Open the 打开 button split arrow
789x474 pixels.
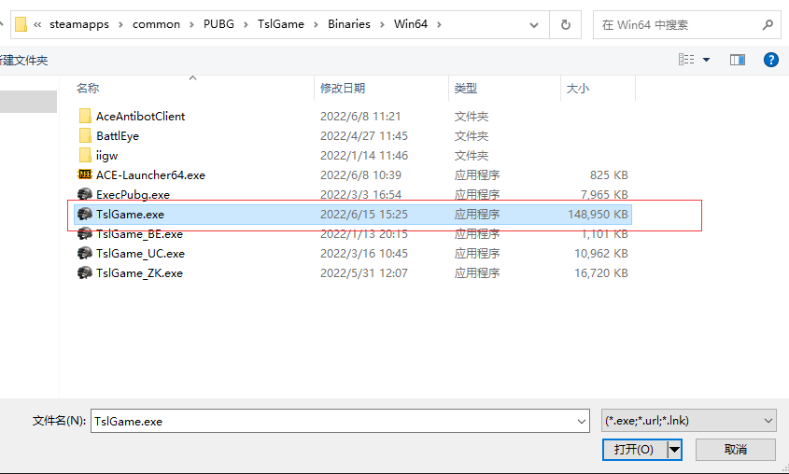[675, 450]
